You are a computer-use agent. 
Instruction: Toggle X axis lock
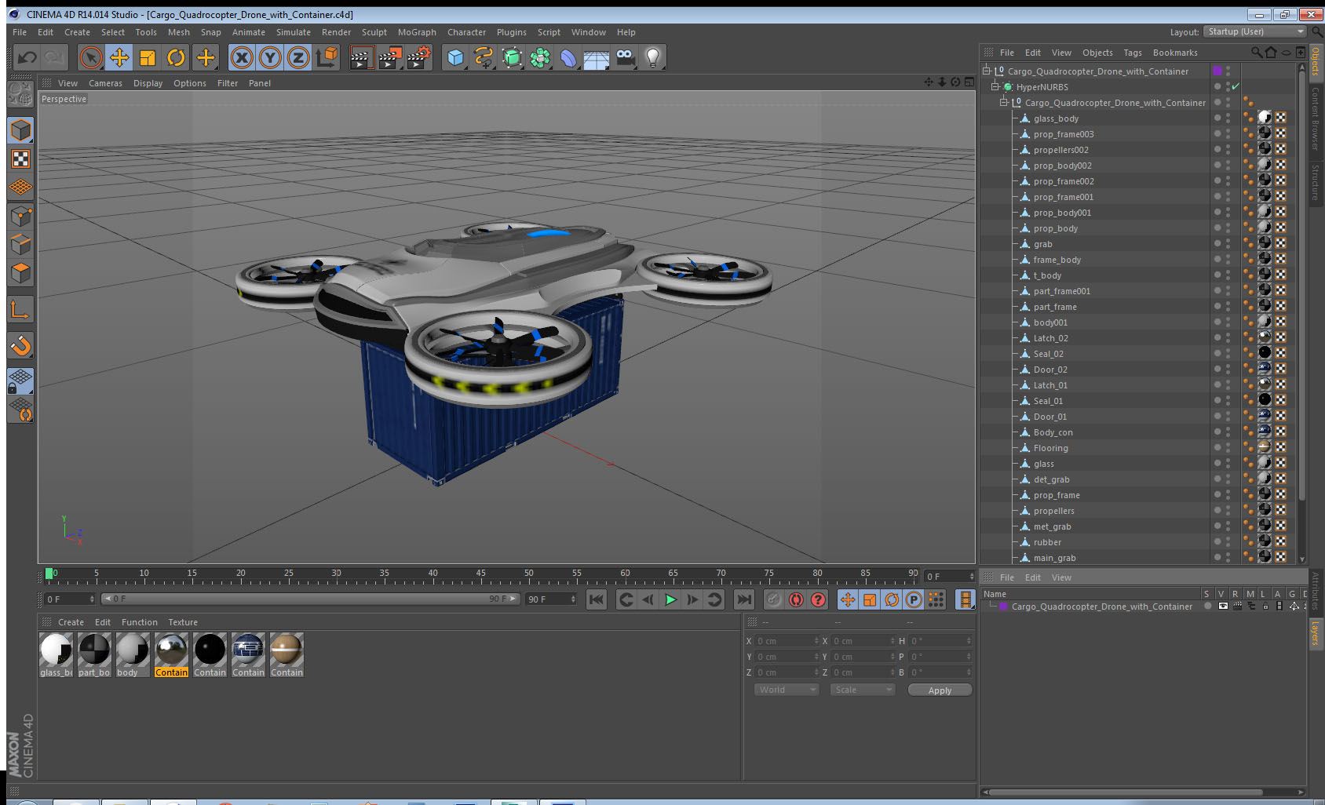pyautogui.click(x=242, y=57)
